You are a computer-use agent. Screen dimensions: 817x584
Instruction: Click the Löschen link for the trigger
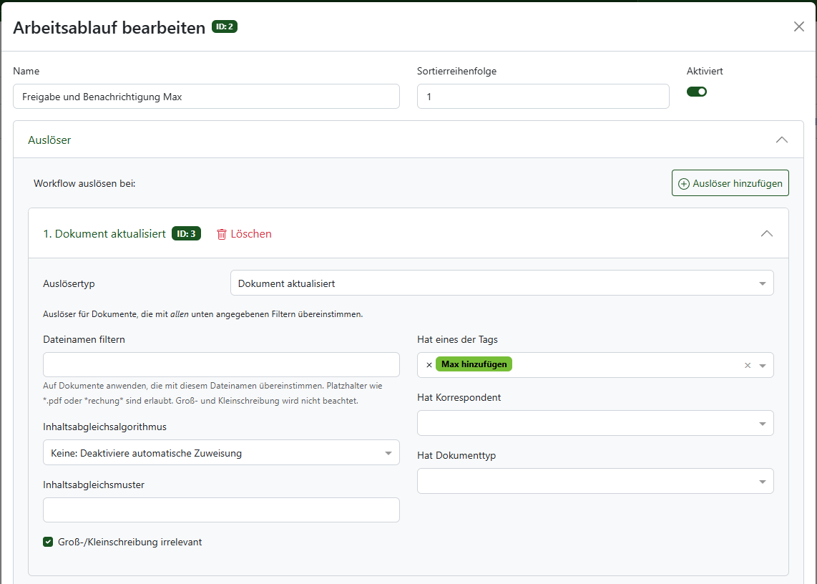pos(250,234)
